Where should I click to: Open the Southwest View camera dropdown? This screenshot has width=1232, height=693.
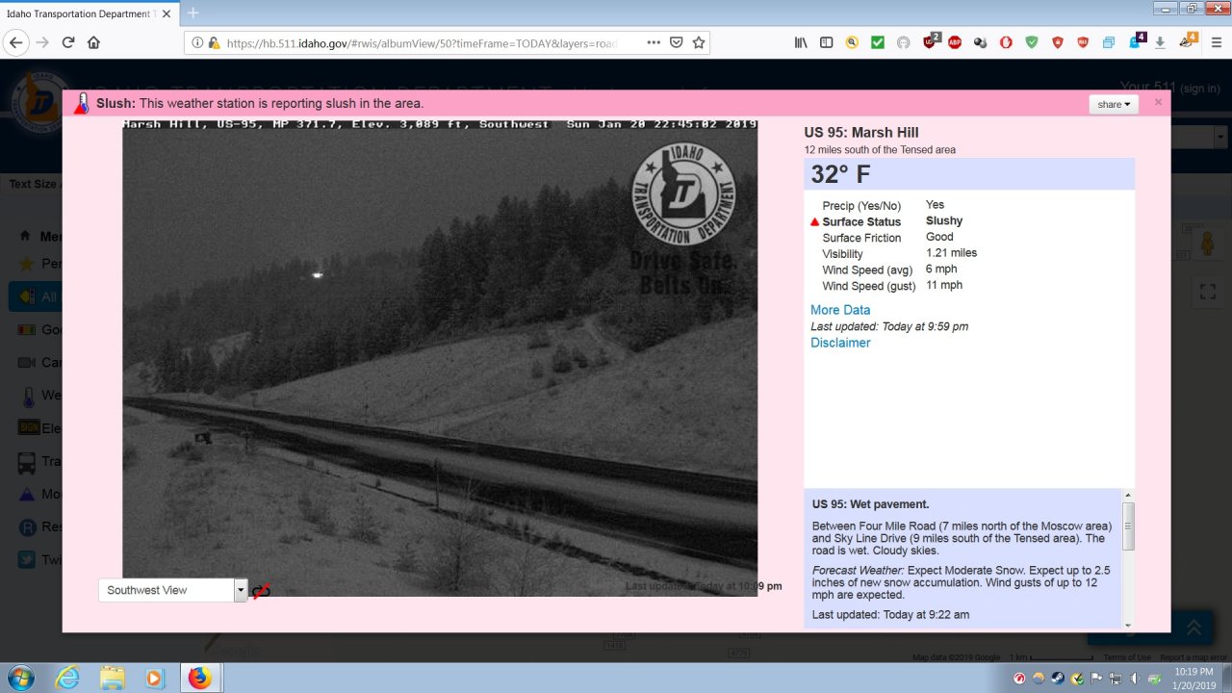(173, 590)
